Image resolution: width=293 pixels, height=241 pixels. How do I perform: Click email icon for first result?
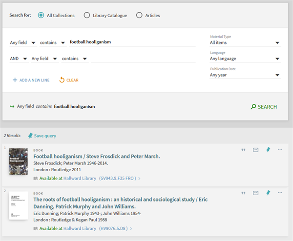coord(255,150)
